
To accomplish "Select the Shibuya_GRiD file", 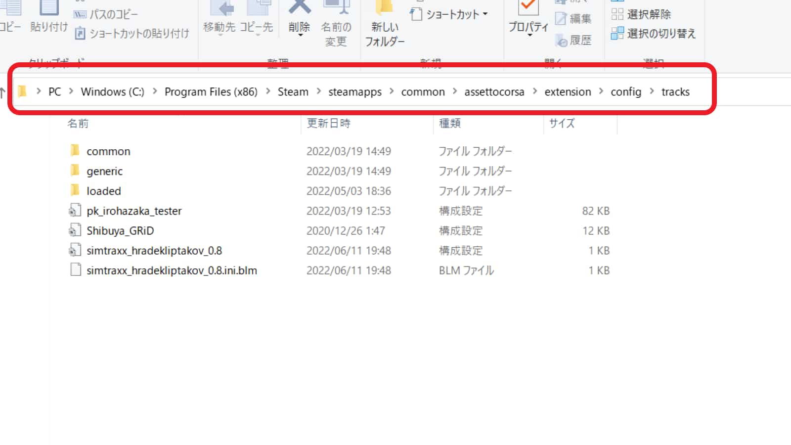I will pos(120,231).
